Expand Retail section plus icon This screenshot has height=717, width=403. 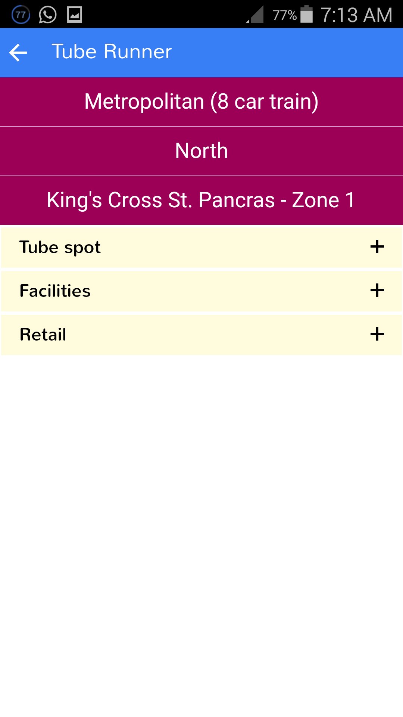pyautogui.click(x=377, y=334)
